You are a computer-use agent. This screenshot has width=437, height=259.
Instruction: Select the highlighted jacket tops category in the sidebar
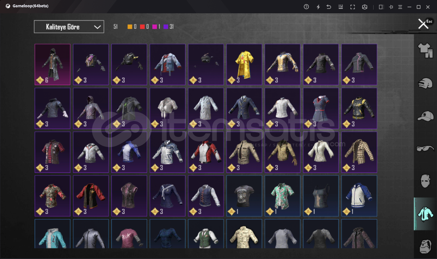click(425, 214)
